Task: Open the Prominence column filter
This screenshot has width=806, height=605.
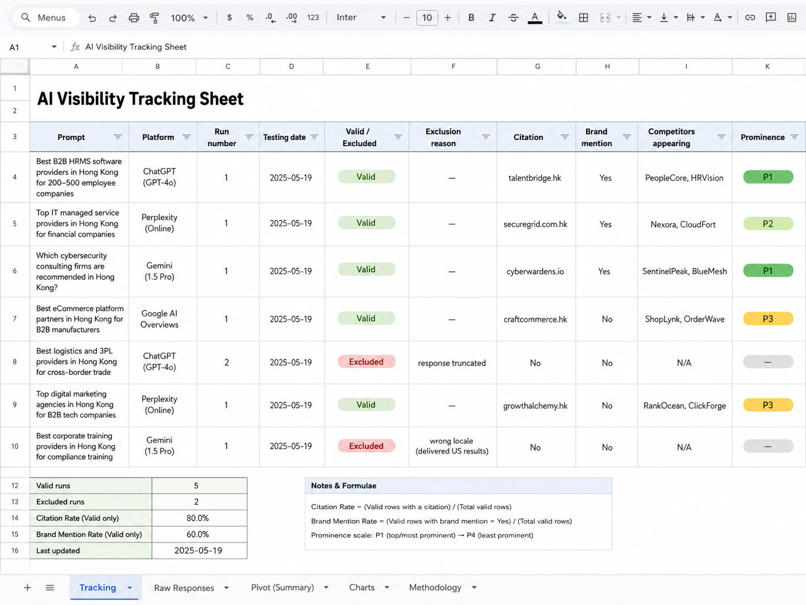Action: [x=794, y=137]
